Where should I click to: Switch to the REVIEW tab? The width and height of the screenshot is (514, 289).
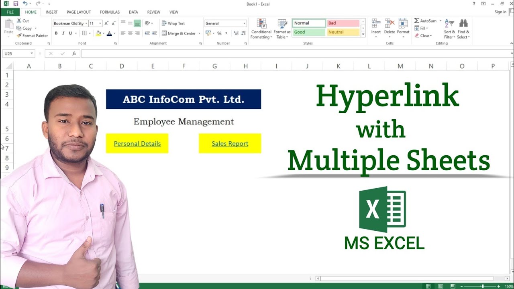click(x=154, y=12)
